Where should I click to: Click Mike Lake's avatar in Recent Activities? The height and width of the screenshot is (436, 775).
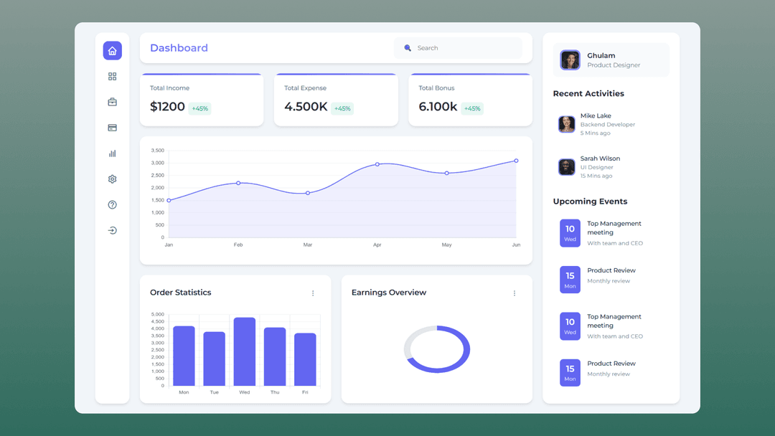[x=566, y=123]
